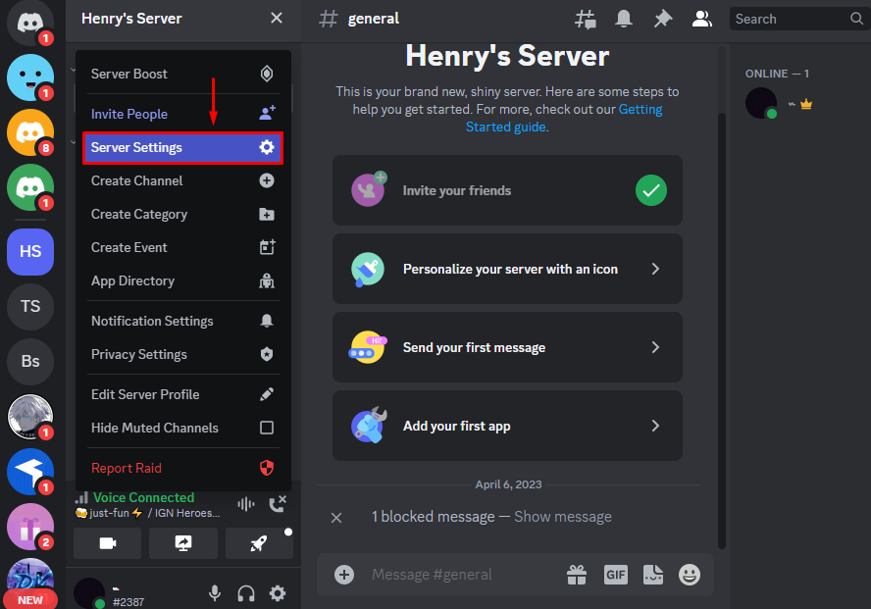
Task: Click the chat area scrollbar
Action: pyautogui.click(x=722, y=330)
